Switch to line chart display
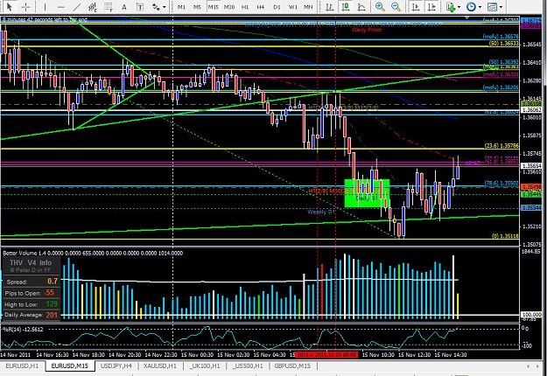Viewport: 547px width, 376px height. [x=361, y=7]
